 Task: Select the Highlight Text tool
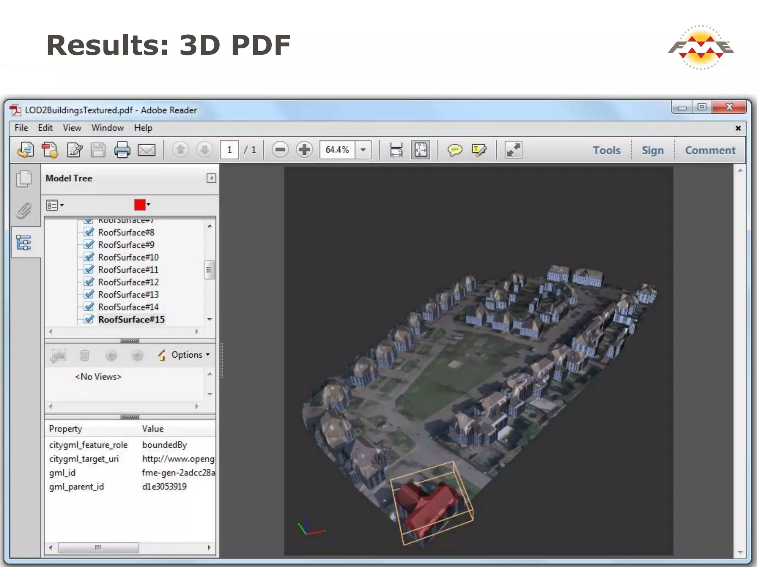pos(479,150)
